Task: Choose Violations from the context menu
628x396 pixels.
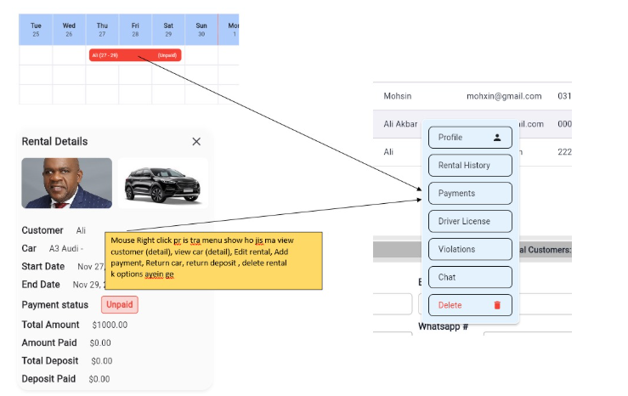Action: coord(469,249)
